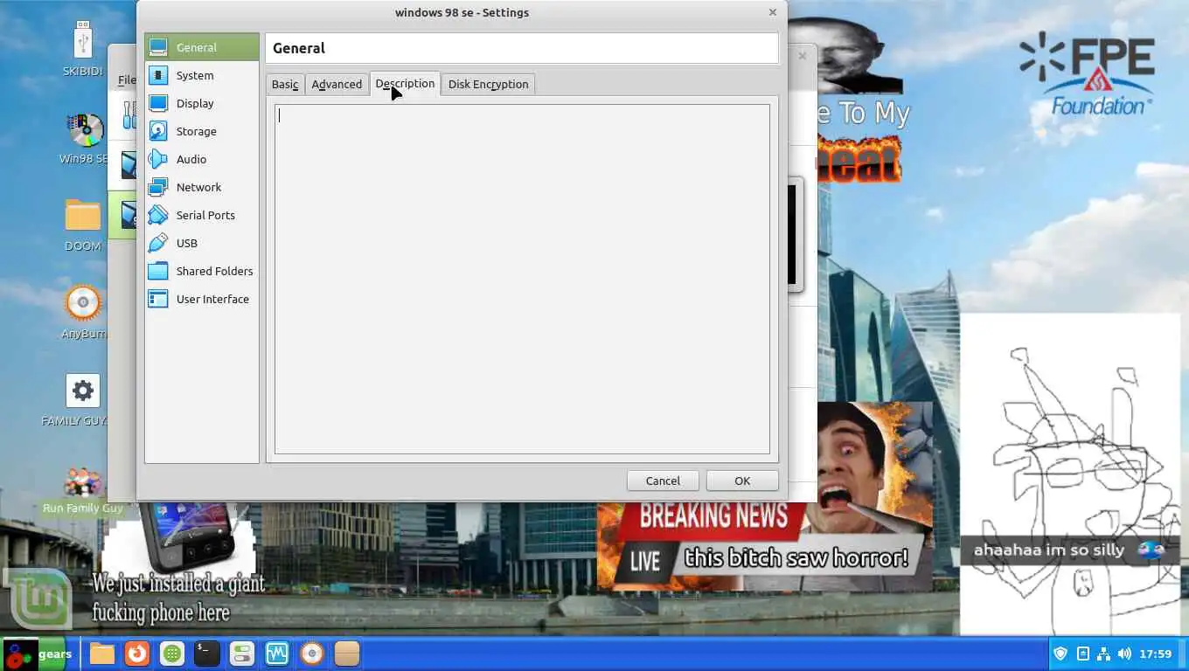This screenshot has width=1189, height=671.
Task: Open the green grid app in taskbar
Action: (172, 654)
